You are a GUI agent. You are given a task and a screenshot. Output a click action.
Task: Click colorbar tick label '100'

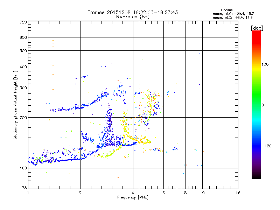tap(265, 64)
